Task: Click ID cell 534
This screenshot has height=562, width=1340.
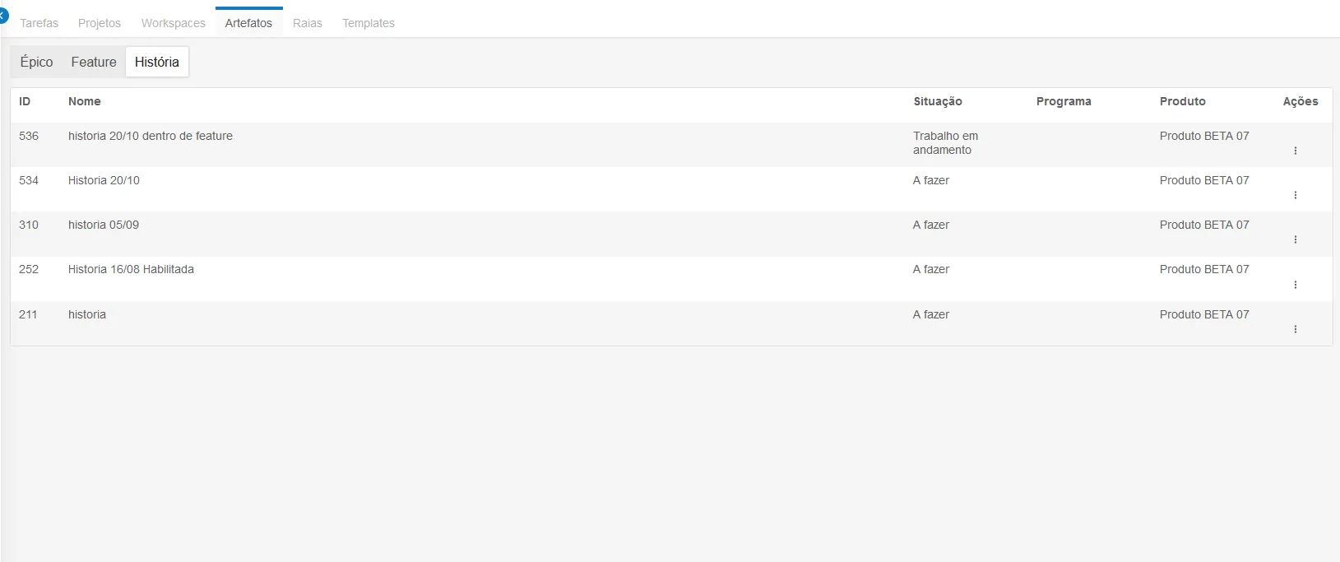Action: pos(29,180)
